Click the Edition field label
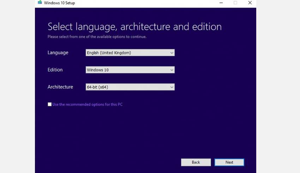300x173 pixels. coord(55,70)
